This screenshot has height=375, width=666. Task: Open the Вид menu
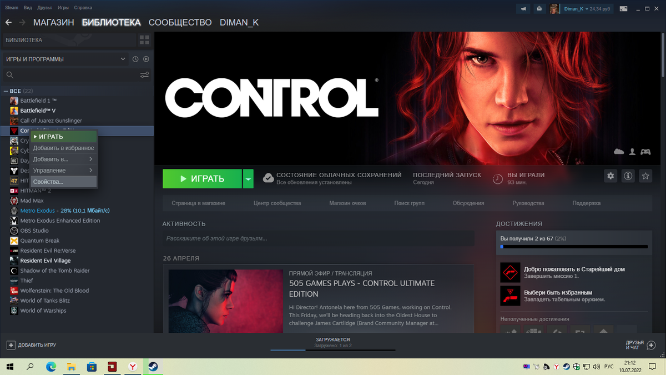pyautogui.click(x=28, y=8)
